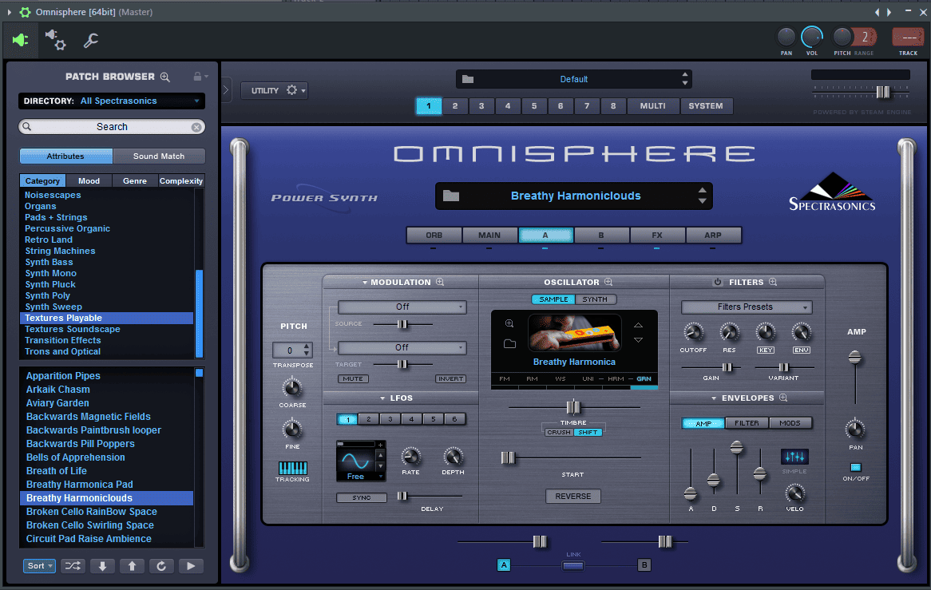Open the soundsource folder browser icon
931x590 pixels.
509,343
